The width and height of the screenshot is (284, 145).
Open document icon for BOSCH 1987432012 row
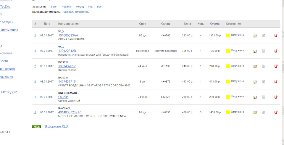[263, 66]
